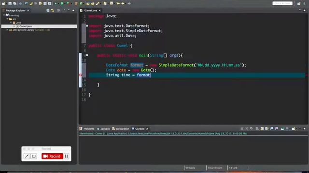The height and width of the screenshot is (173, 309).
Task: Toggle Scroll Lock in Console toolbar
Action: point(262,129)
